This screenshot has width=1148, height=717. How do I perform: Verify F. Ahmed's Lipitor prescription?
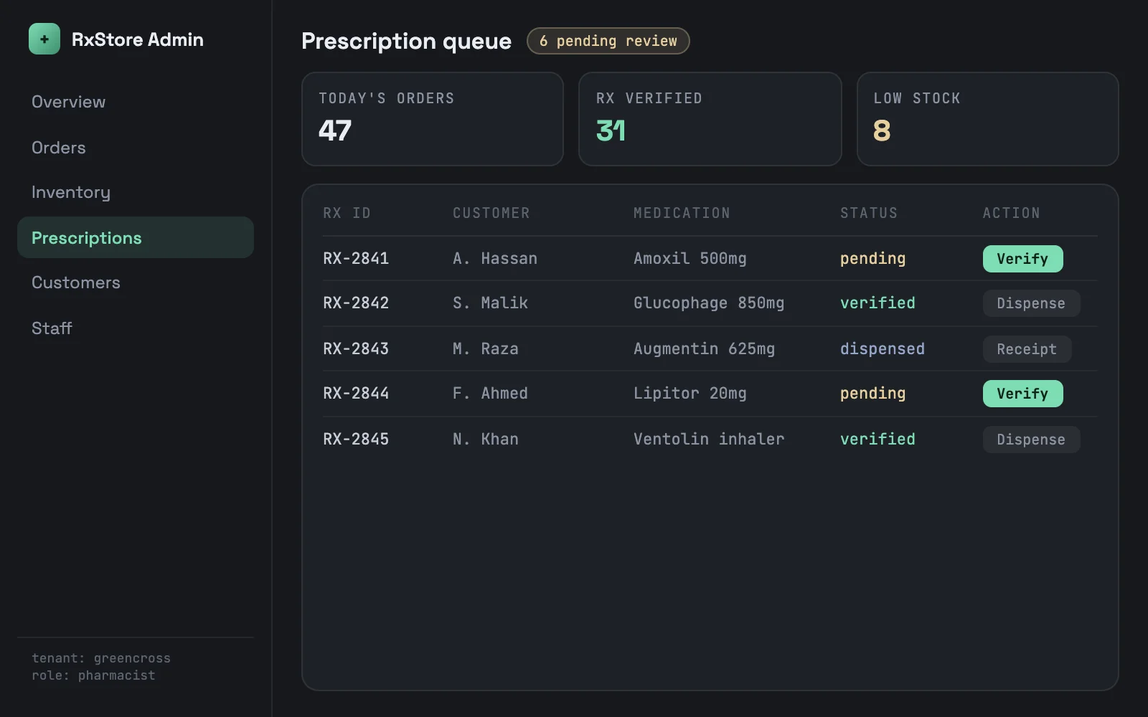[x=1022, y=394]
